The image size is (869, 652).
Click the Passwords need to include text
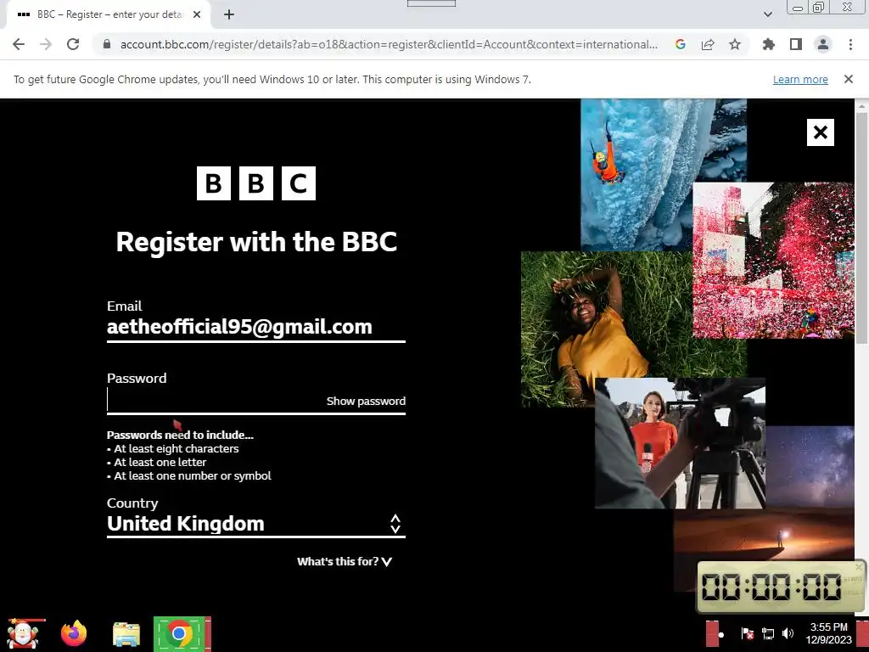pyautogui.click(x=180, y=435)
